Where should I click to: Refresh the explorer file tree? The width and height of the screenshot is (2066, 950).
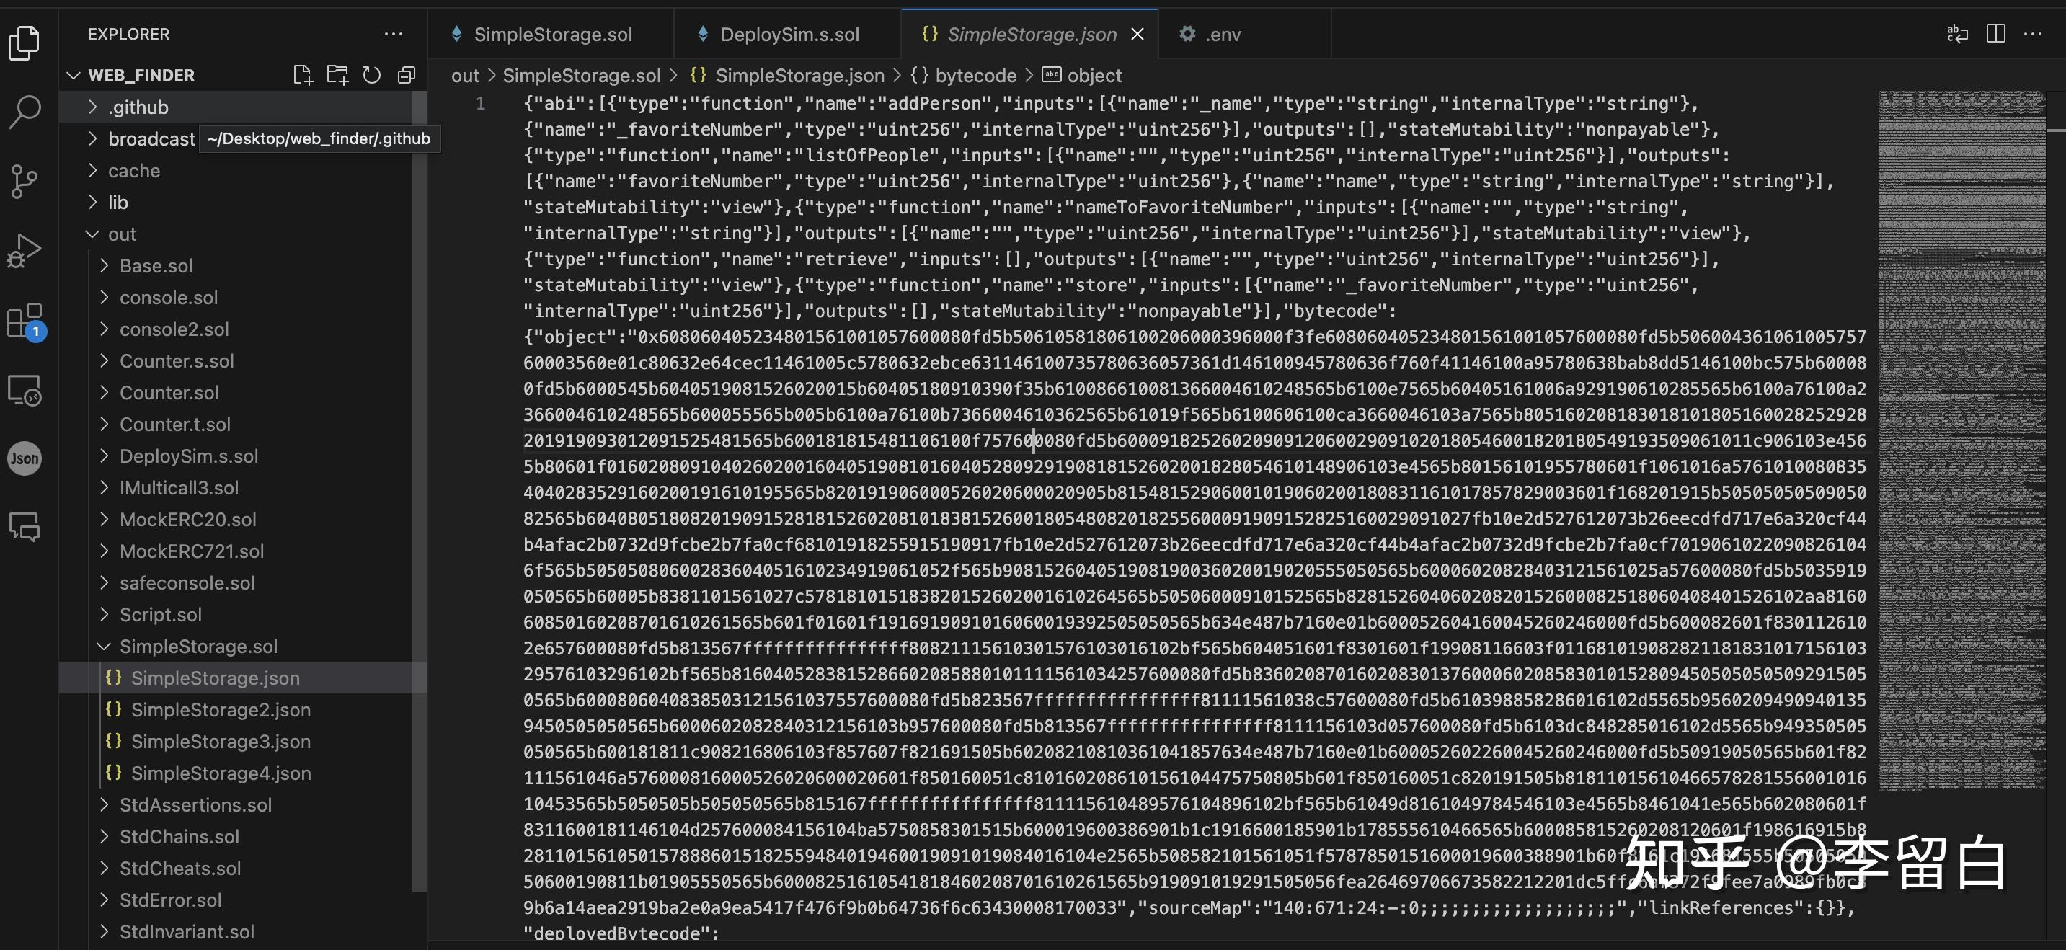coord(371,76)
